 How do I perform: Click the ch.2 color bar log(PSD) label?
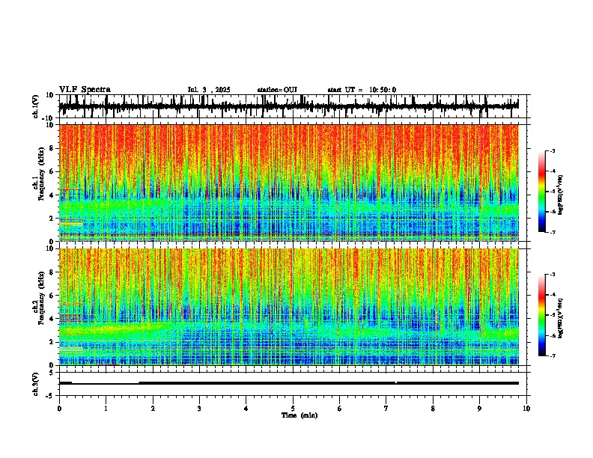561,318
